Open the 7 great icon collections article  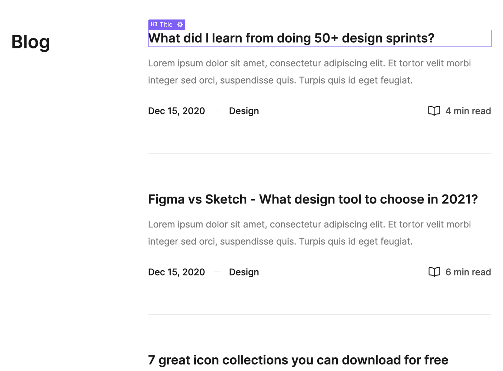click(298, 360)
